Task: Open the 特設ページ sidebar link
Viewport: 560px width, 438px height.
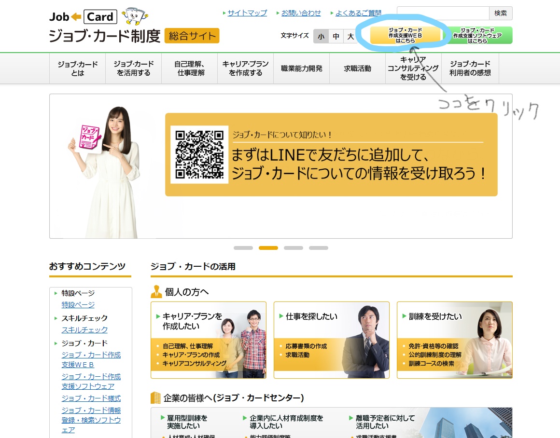Action: [78, 305]
